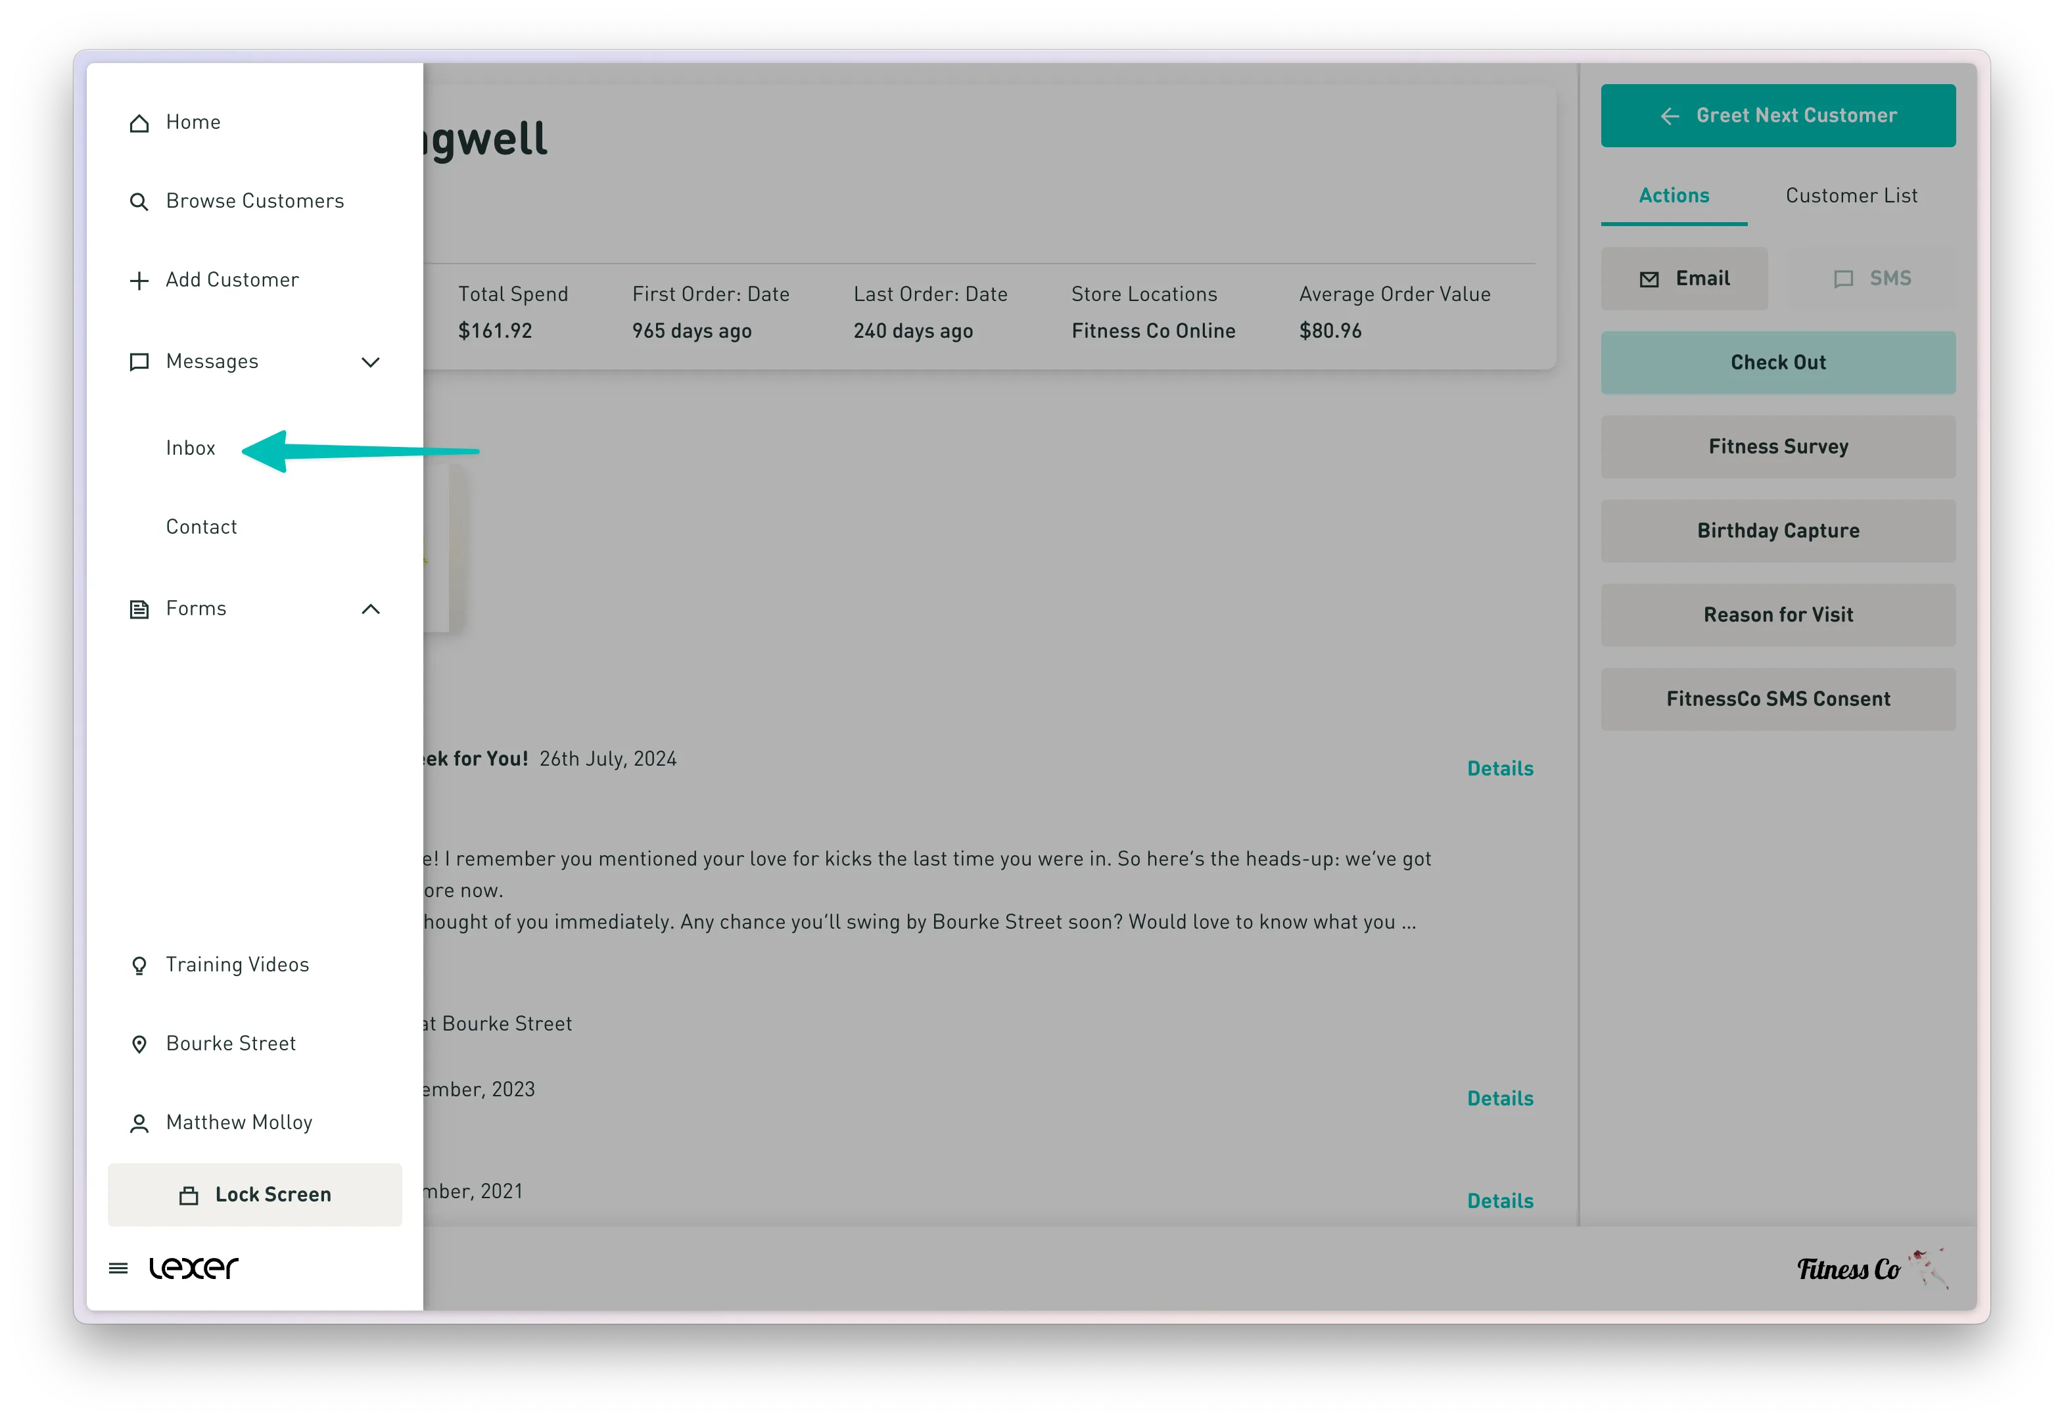Click the Bourke Street location pin icon
Screen dimensions: 2064x1421
pyautogui.click(x=139, y=1044)
